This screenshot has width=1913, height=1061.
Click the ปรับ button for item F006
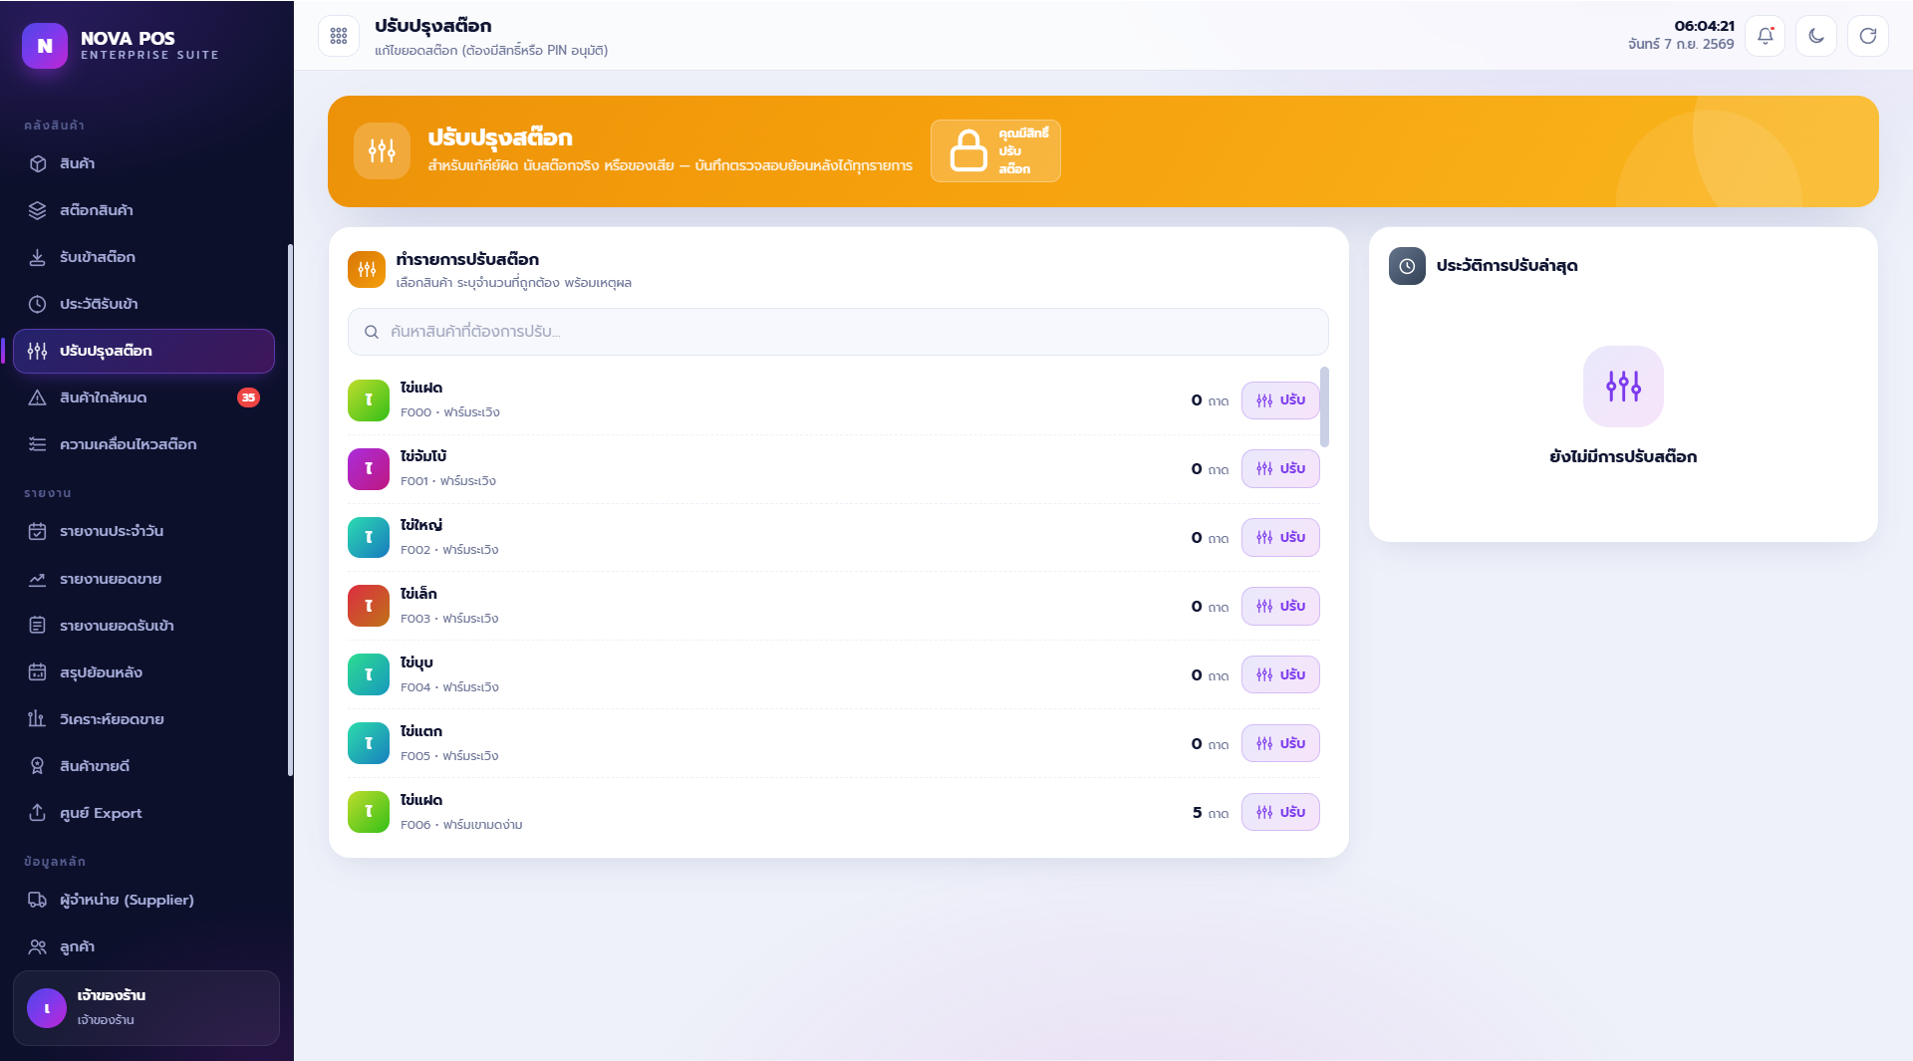click(1280, 813)
